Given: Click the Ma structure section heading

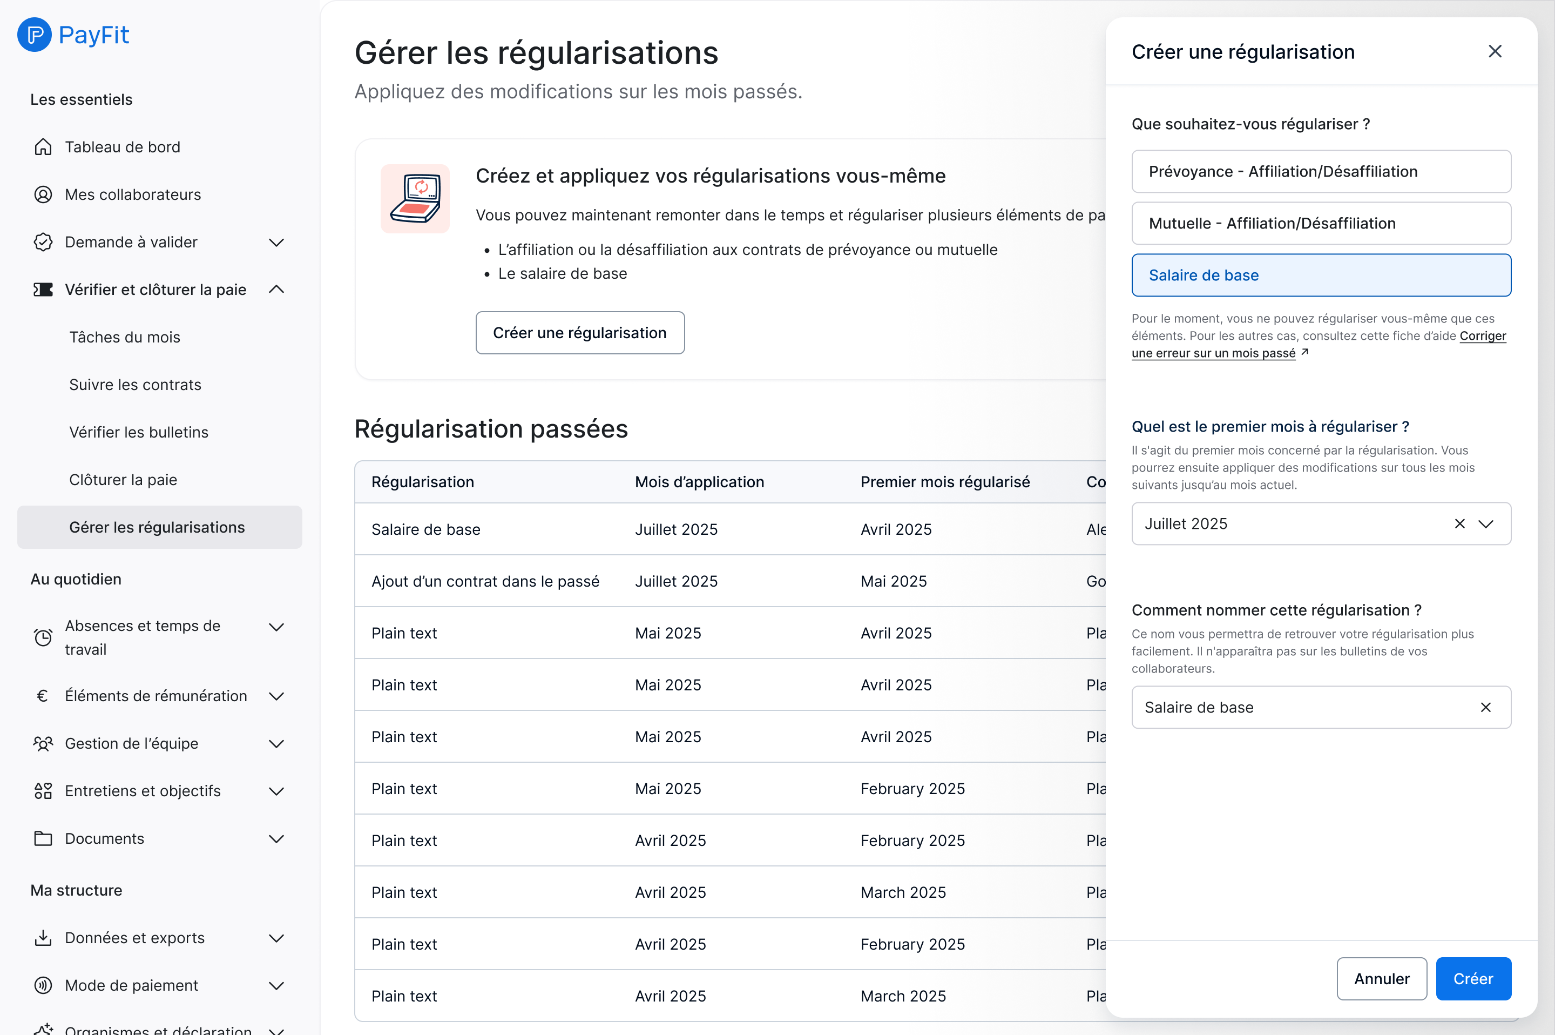Looking at the screenshot, I should click(76, 890).
